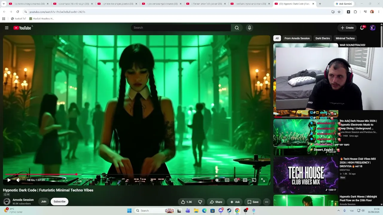
Task: Open the Tech House Club Vibes thumbnail
Action: coord(306,175)
